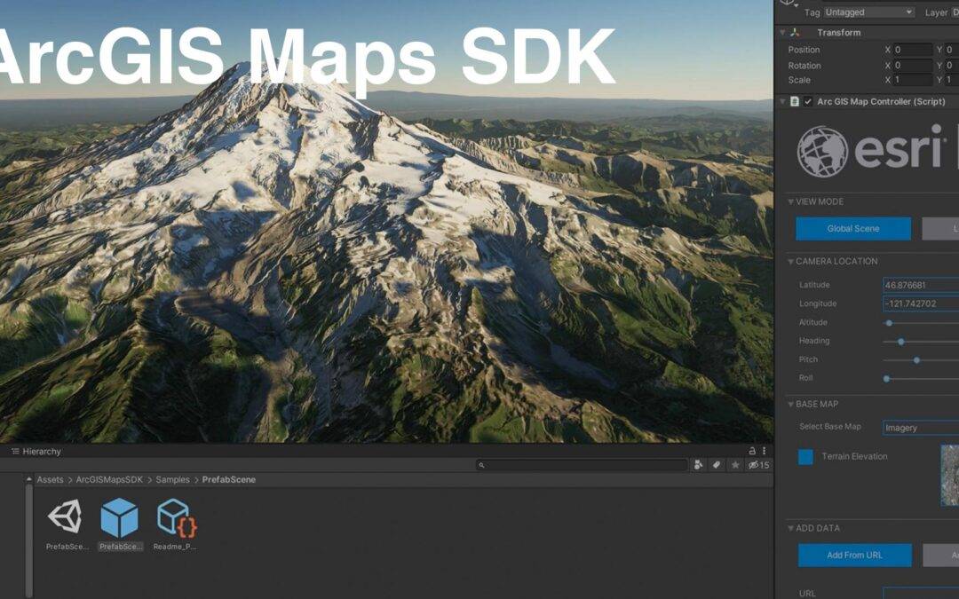Click the Rotation X field
The width and height of the screenshot is (959, 599).
(913, 66)
